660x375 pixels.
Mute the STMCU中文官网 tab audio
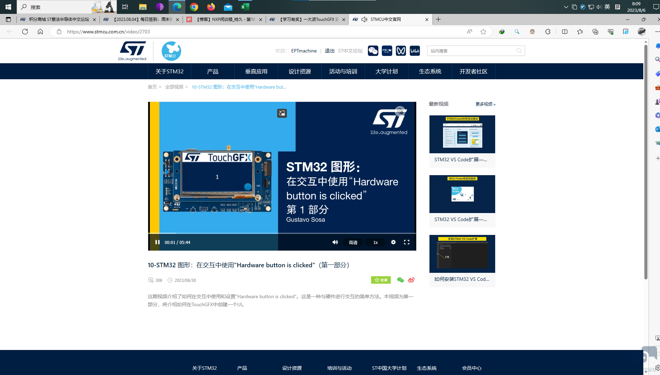pos(364,19)
